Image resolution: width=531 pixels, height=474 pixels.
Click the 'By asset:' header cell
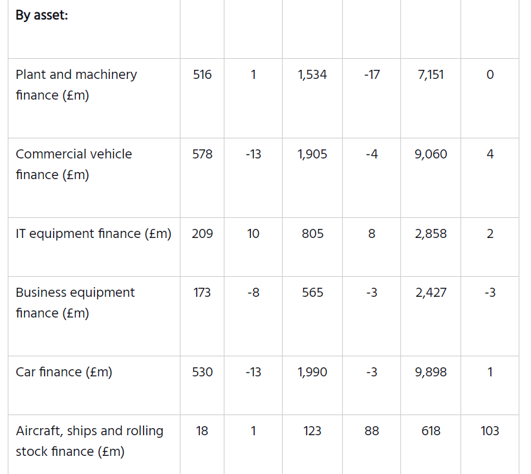tap(42, 16)
